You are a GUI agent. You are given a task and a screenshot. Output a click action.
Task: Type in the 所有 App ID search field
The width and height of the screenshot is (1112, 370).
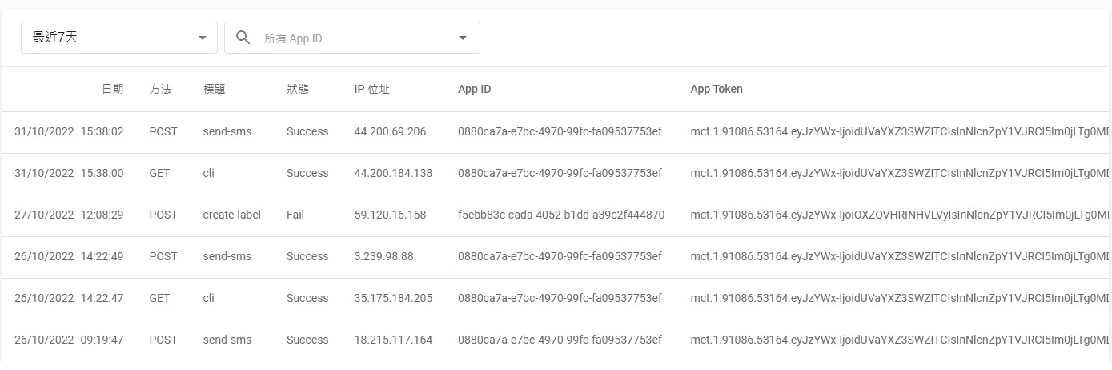tap(352, 38)
